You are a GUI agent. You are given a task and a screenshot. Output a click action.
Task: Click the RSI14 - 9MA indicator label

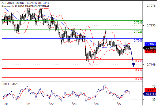pos(10,84)
